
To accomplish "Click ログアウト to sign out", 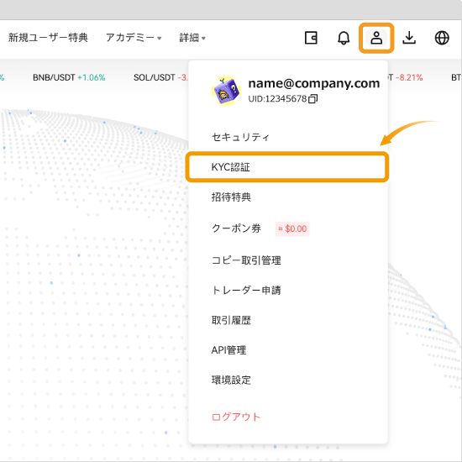I will click(236, 417).
